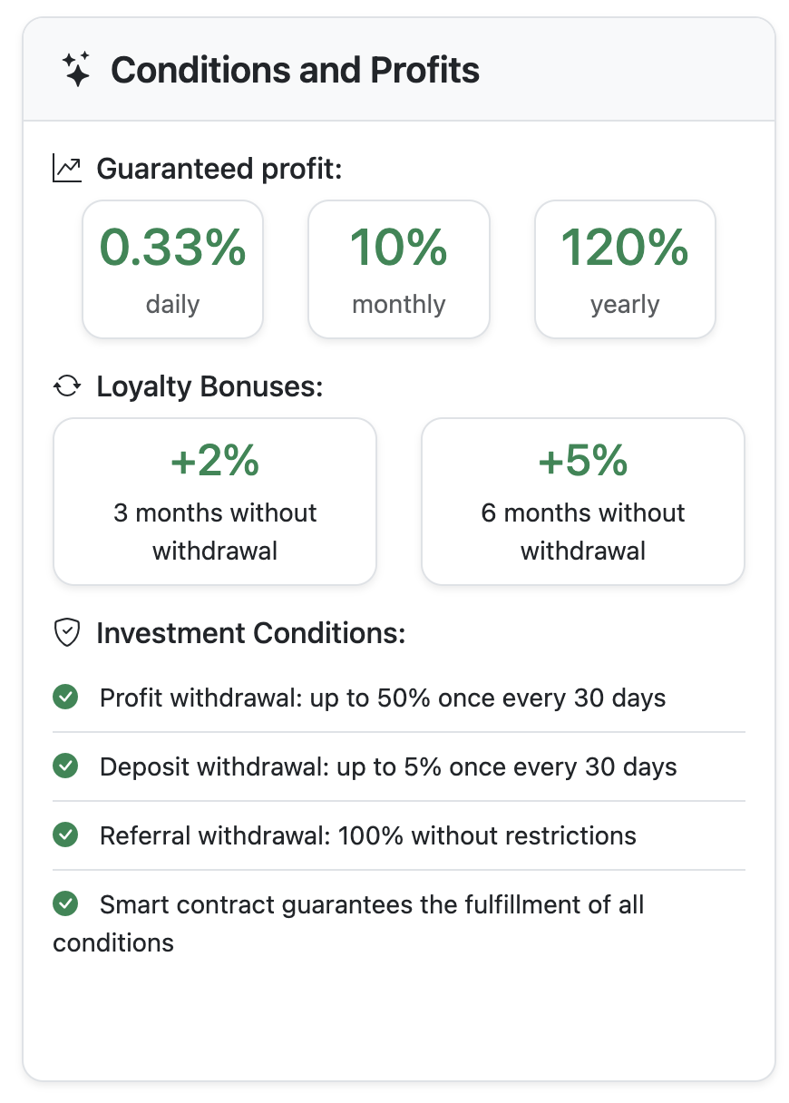Click green checkmark next to Deposit withdrawal
The height and width of the screenshot is (1103, 789).
(x=65, y=766)
